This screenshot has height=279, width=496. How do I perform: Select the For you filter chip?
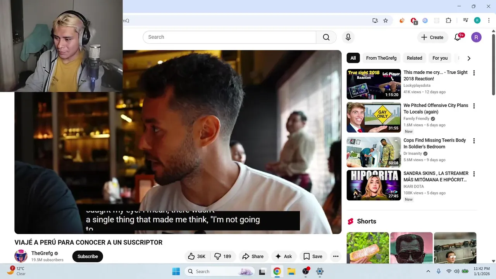pyautogui.click(x=440, y=58)
